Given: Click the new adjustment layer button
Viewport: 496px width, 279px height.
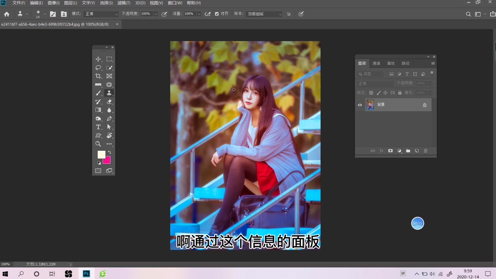Looking at the screenshot, I should pos(399,151).
